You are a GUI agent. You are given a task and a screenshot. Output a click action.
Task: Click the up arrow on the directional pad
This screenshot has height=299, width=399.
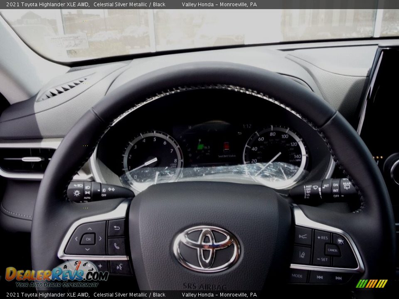pos(89,229)
